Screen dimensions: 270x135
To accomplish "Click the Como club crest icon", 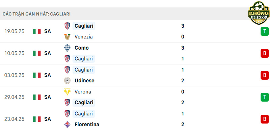I will 67,48.
